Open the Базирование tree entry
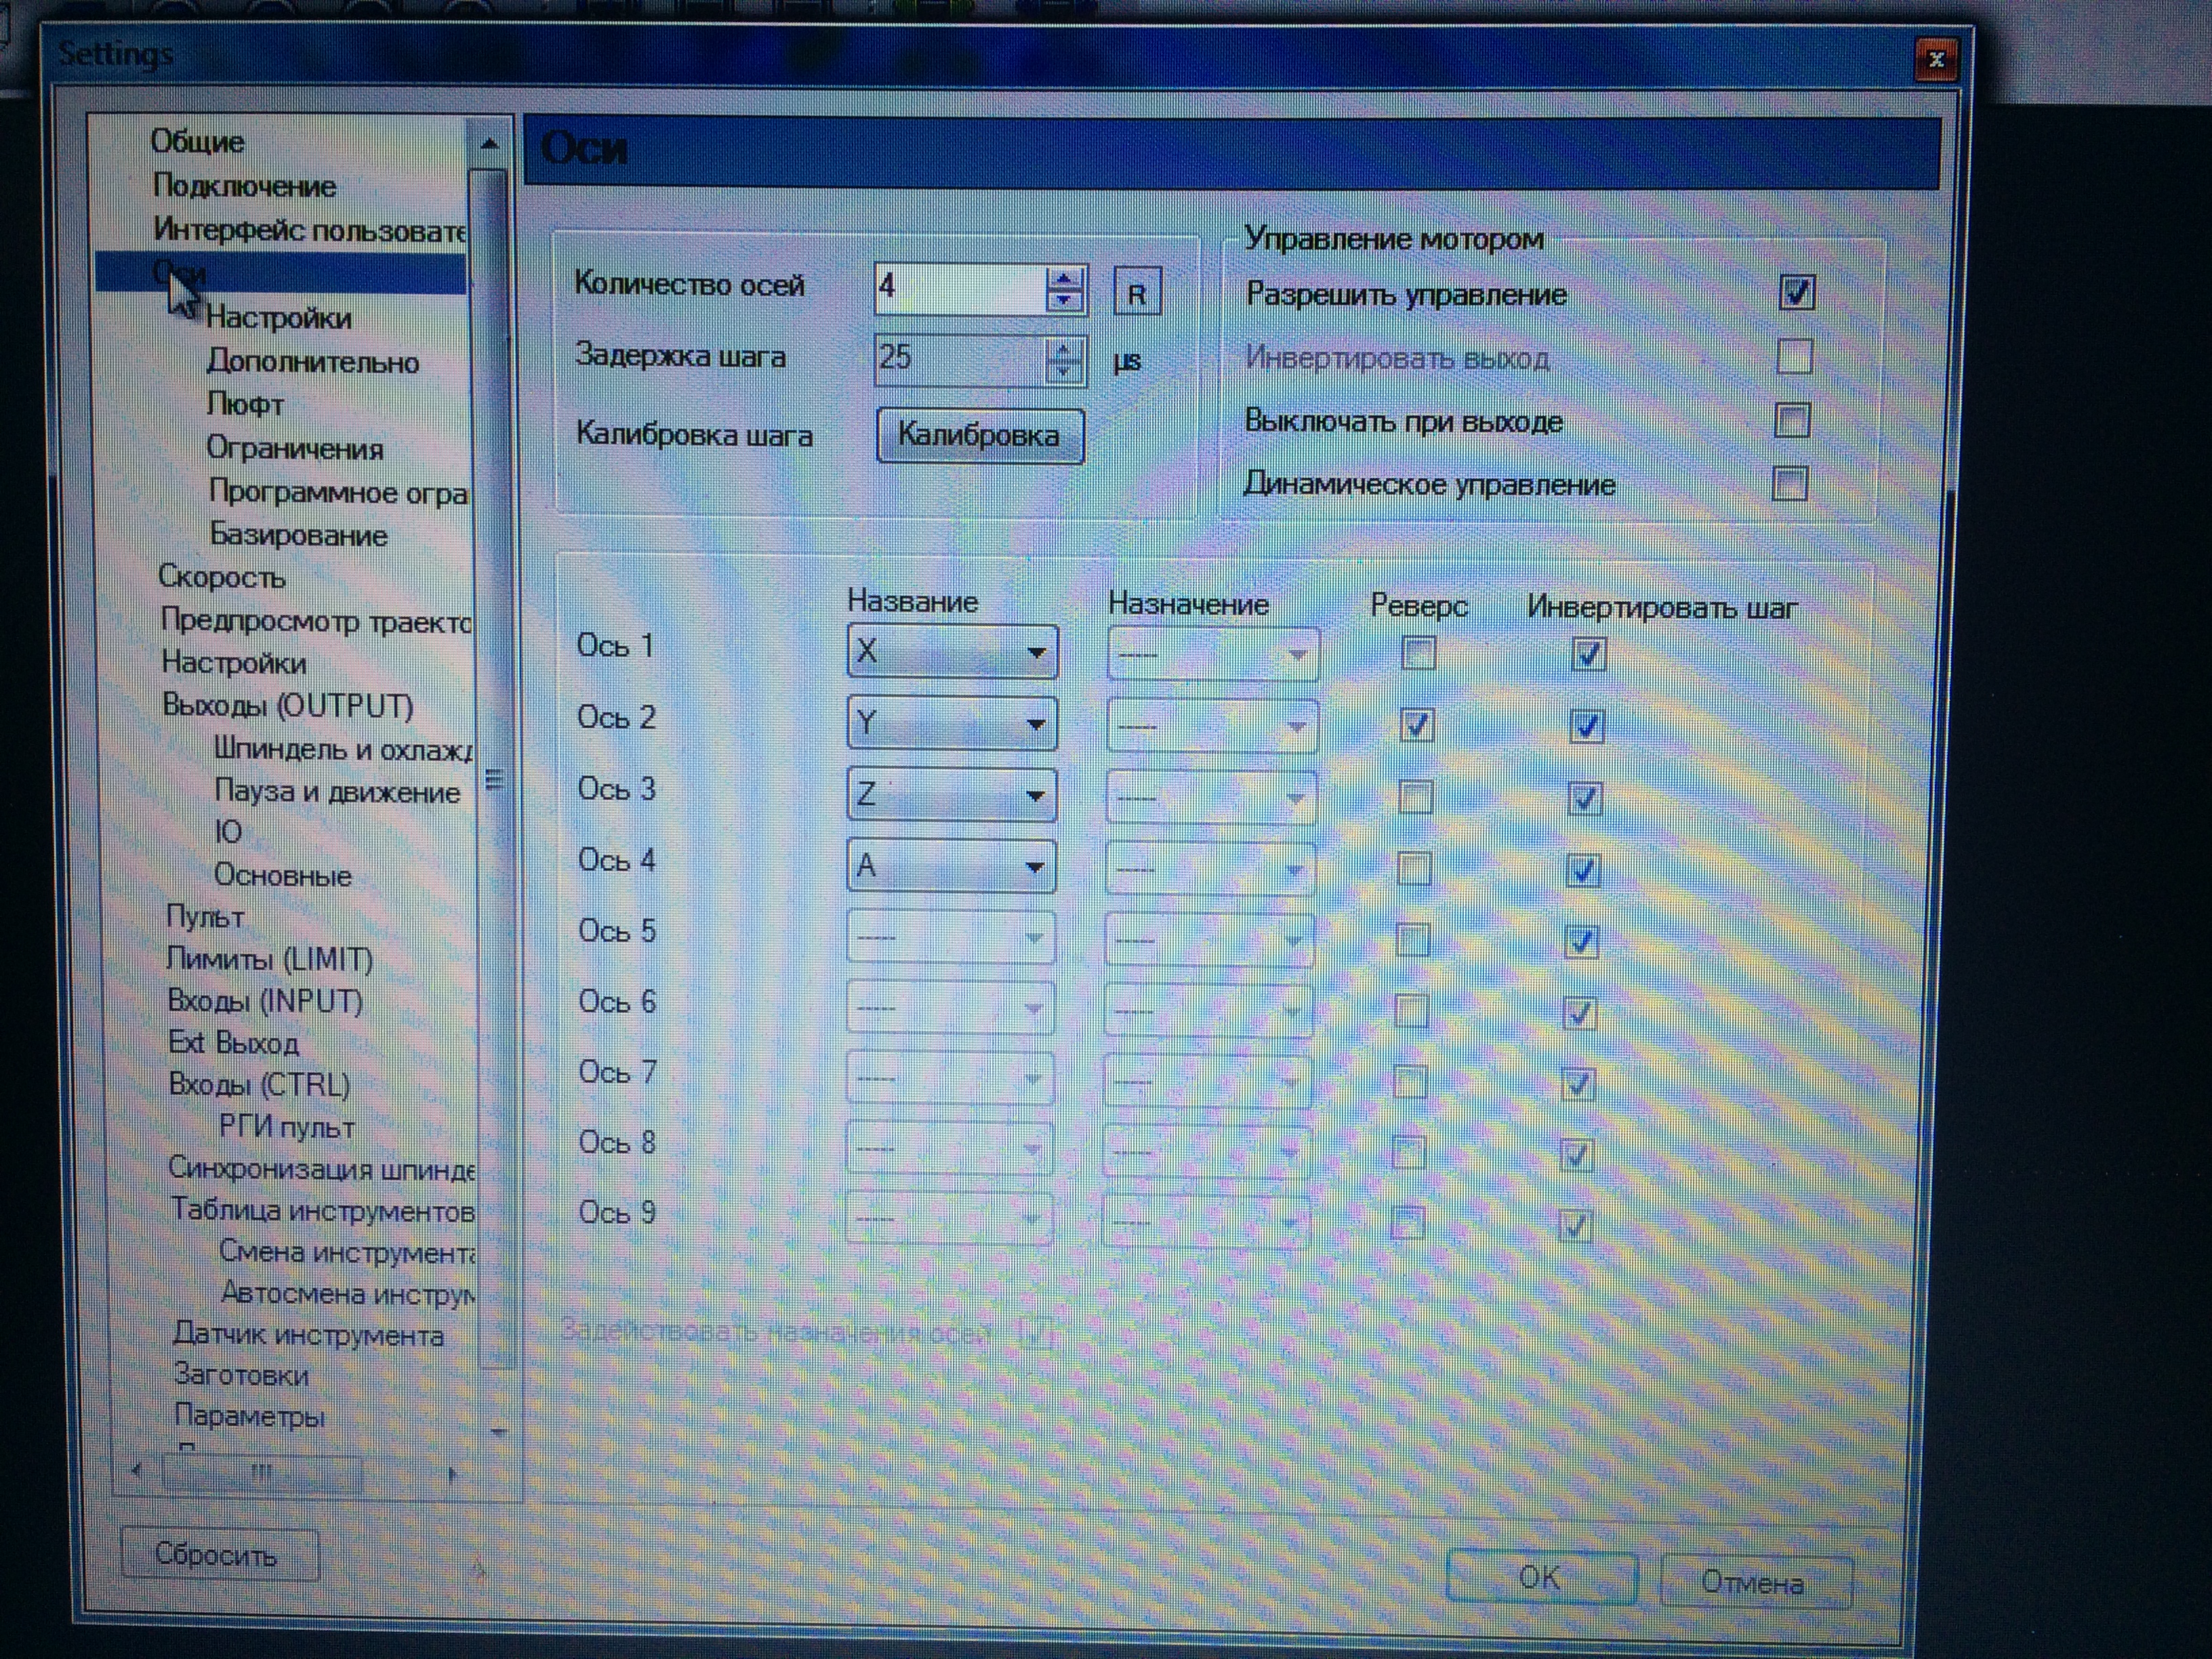The image size is (2212, 1659). (298, 536)
